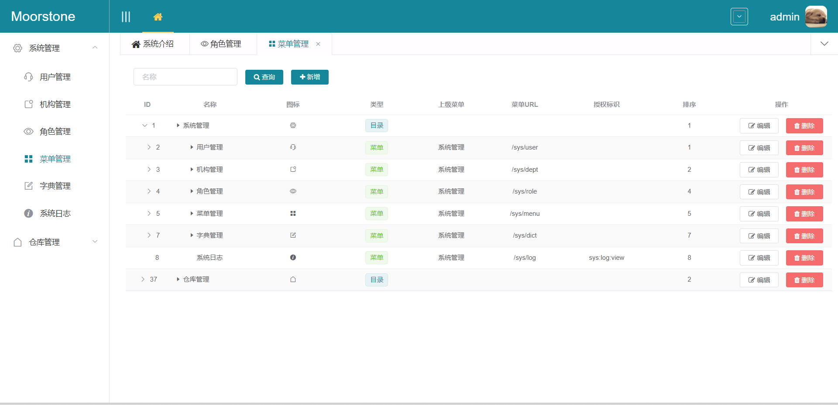Click the edit icon in 字典管理 row
Viewport: 838px width, 405px height.
(293, 235)
